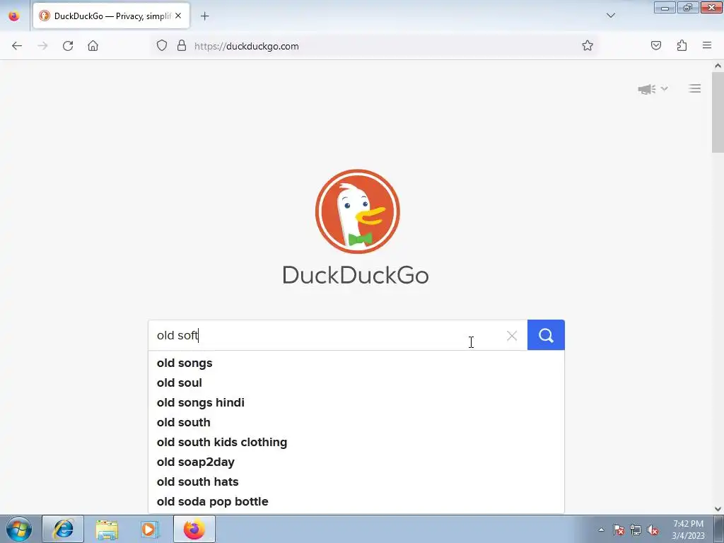The width and height of the screenshot is (724, 543).
Task: Show hidden system tray icons
Action: (x=601, y=530)
